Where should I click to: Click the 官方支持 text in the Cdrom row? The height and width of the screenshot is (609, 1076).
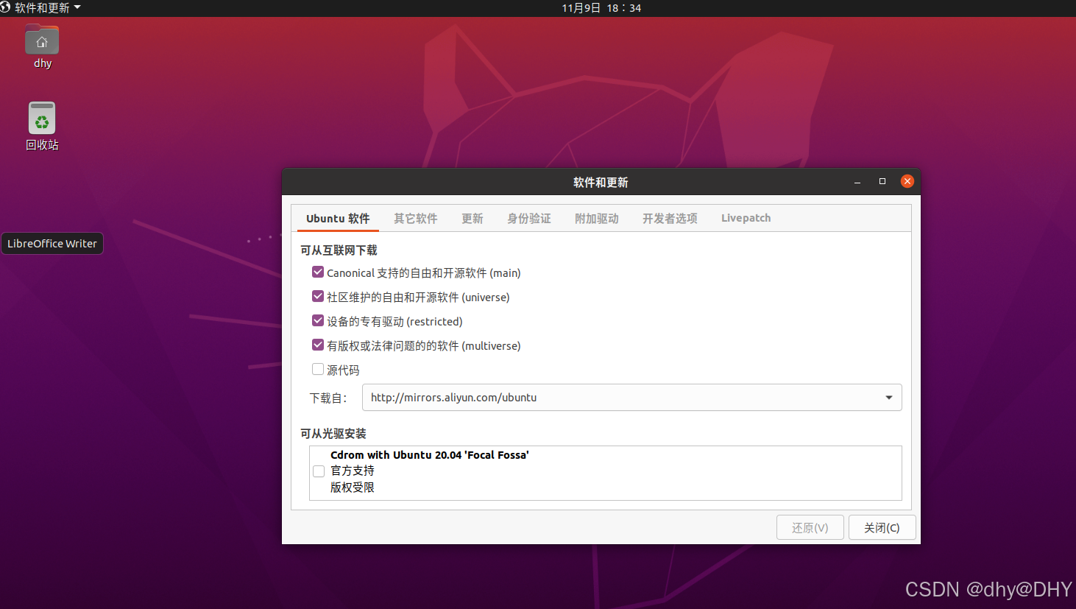pyautogui.click(x=353, y=471)
